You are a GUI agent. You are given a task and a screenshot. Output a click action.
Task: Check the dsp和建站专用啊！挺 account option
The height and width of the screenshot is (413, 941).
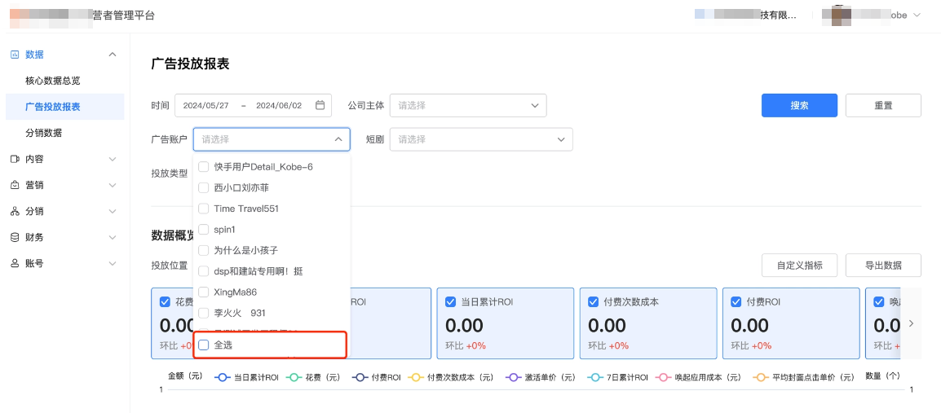203,271
